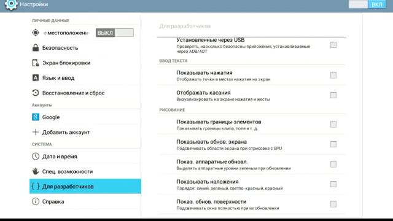Click the Google account icon
The width and height of the screenshot is (393, 221).
tap(36, 117)
